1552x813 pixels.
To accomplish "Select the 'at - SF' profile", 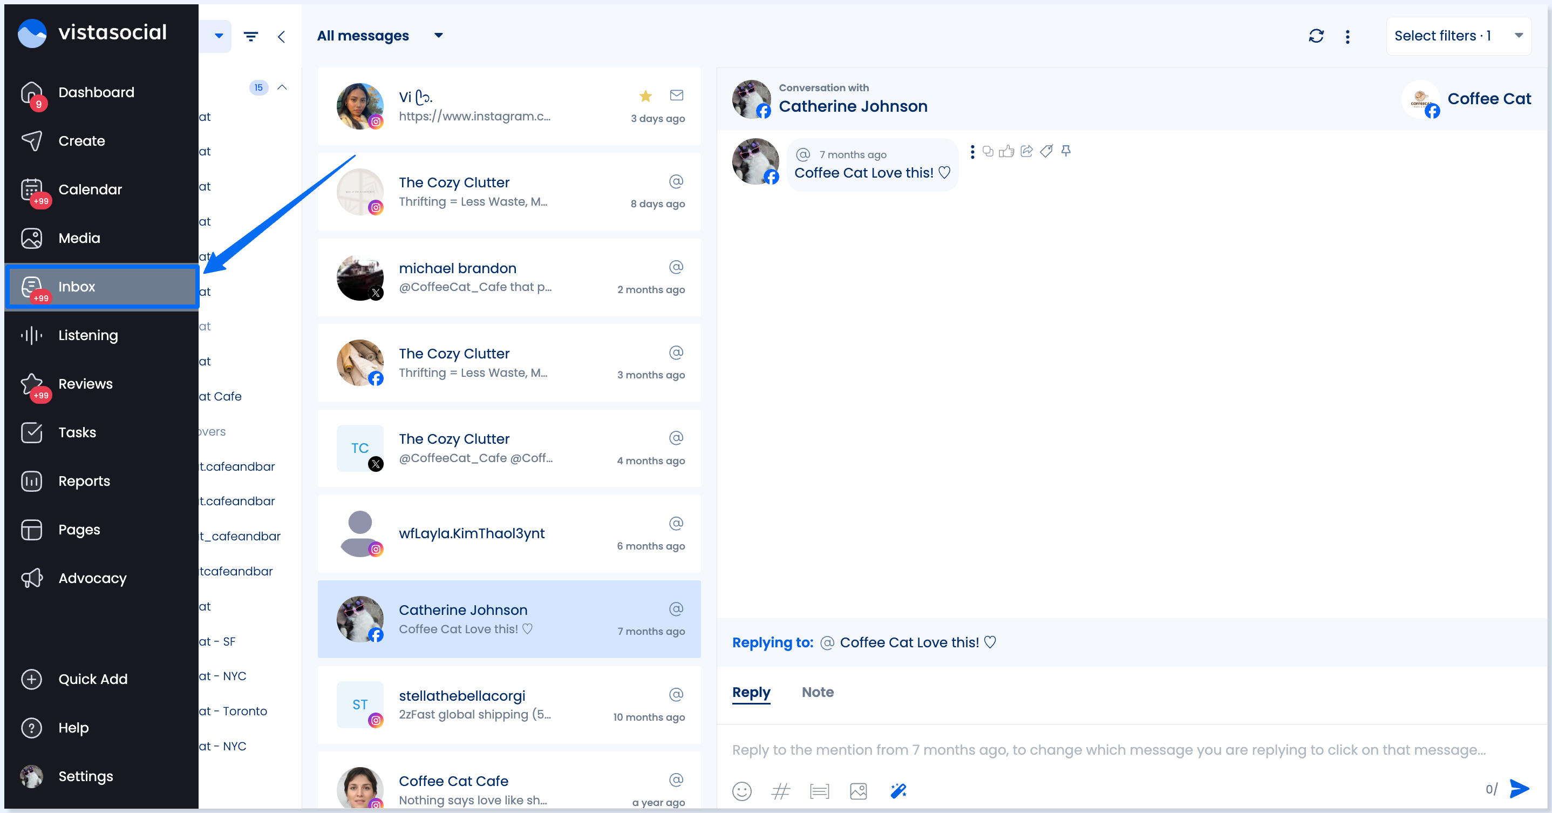I will click(217, 642).
